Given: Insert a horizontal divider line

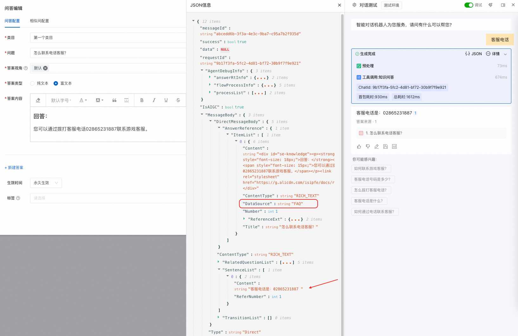Looking at the screenshot, I should pyautogui.click(x=126, y=100).
